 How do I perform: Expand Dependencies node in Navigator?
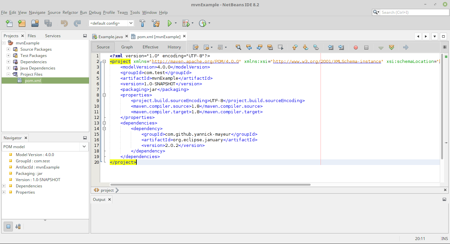click(4, 186)
